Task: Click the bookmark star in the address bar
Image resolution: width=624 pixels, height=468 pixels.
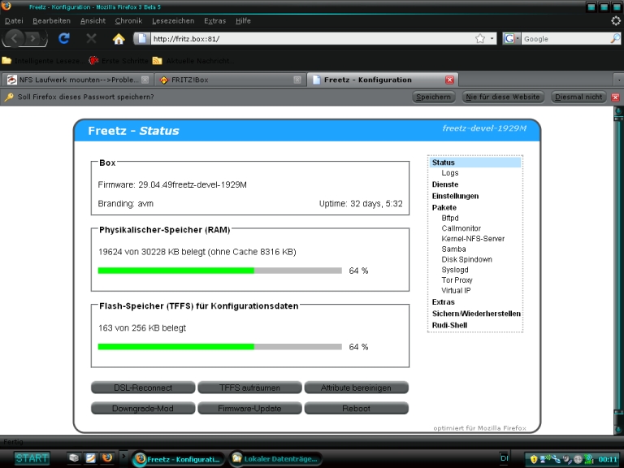Action: 480,38
